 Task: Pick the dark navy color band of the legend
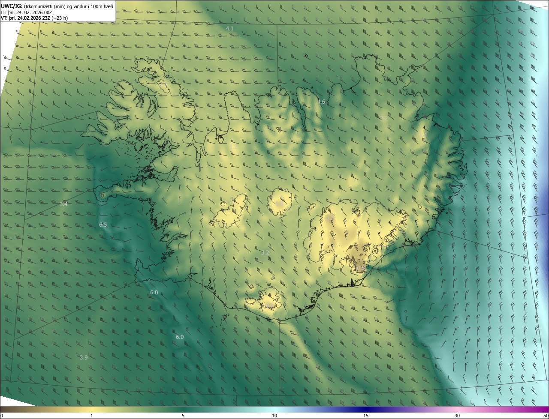(x=366, y=409)
